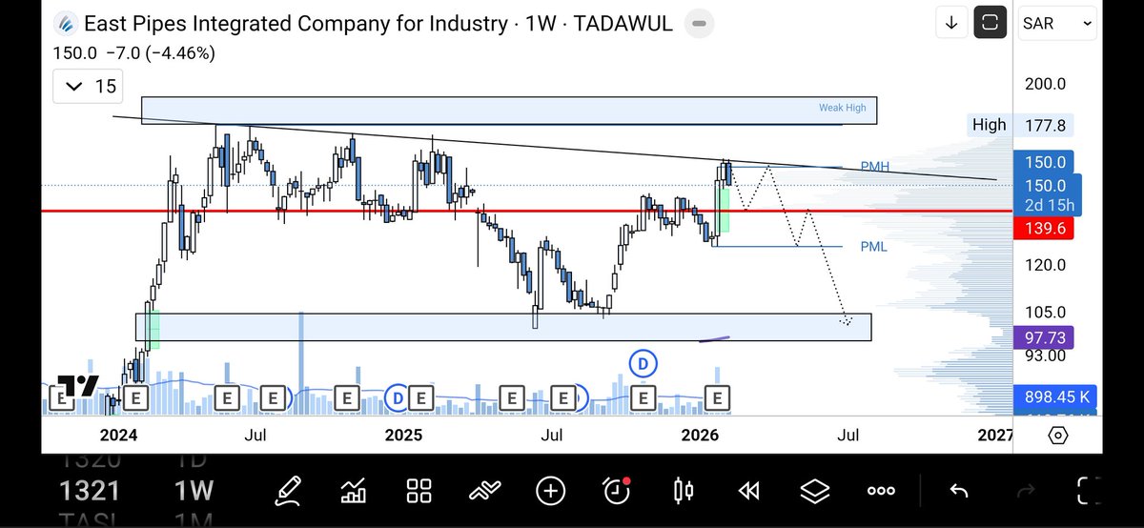Screen dimensions: 1144x528
Task: Open the three-dots more menu
Action: 880,491
